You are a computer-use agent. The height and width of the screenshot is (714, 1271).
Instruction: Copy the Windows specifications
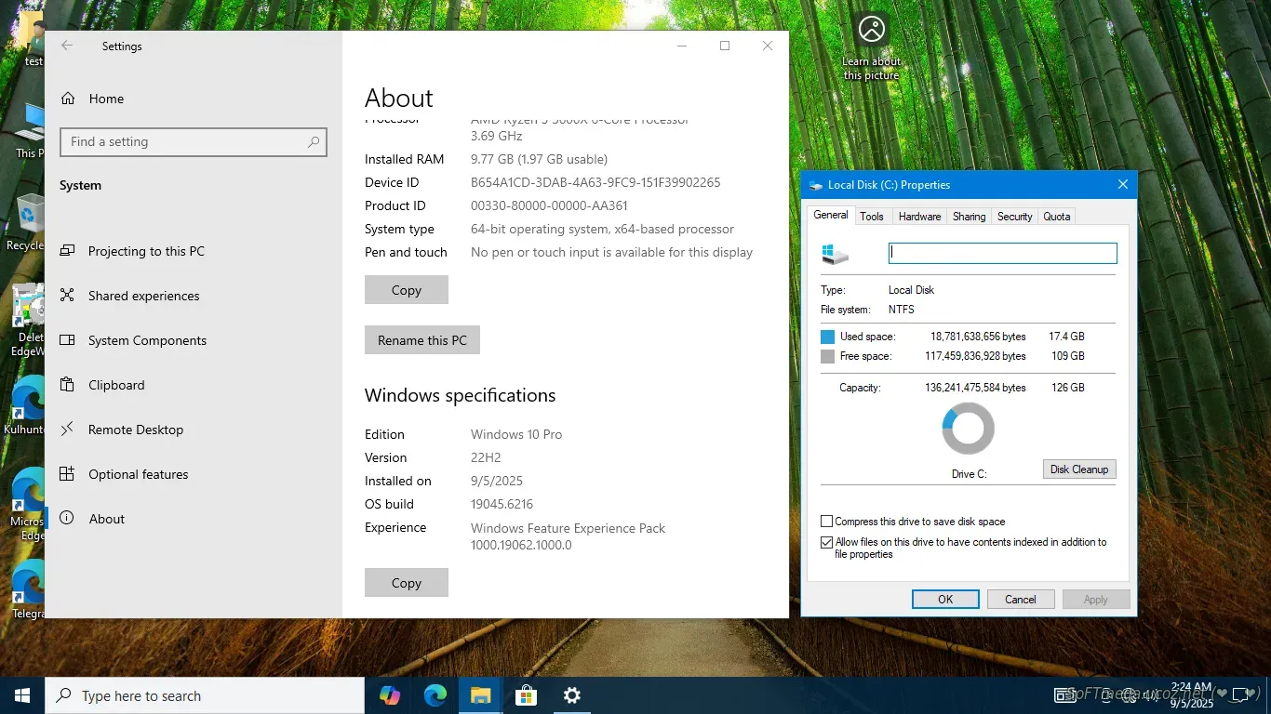click(406, 583)
